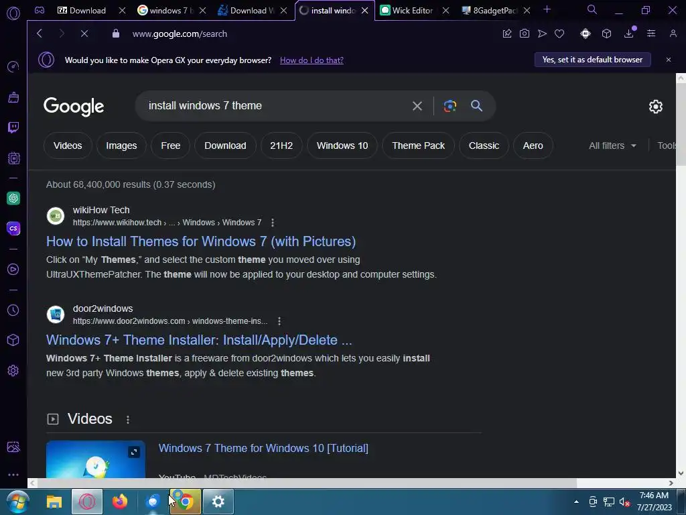Open Easy Setup sliders icon

coord(651,34)
